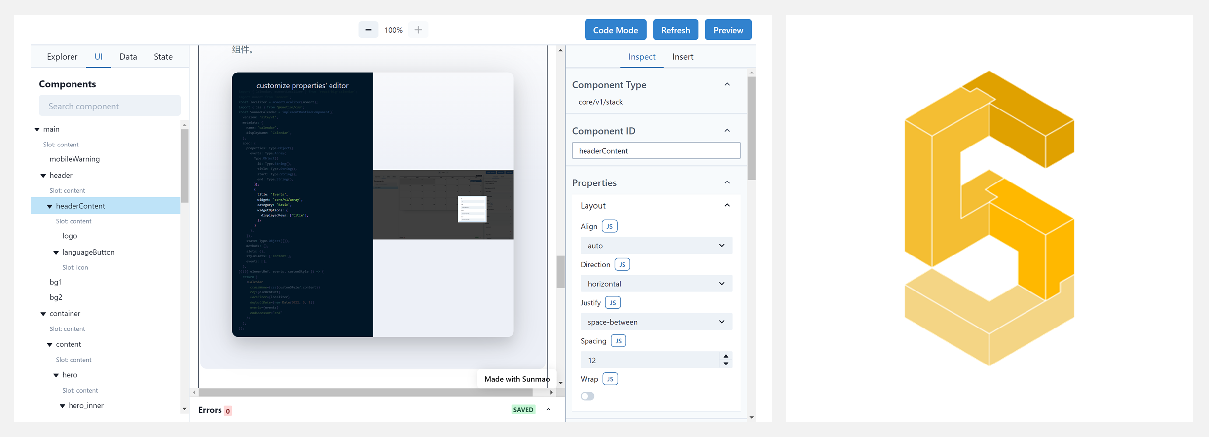Collapse the Component Type section
Image resolution: width=1209 pixels, height=437 pixels.
[727, 84]
